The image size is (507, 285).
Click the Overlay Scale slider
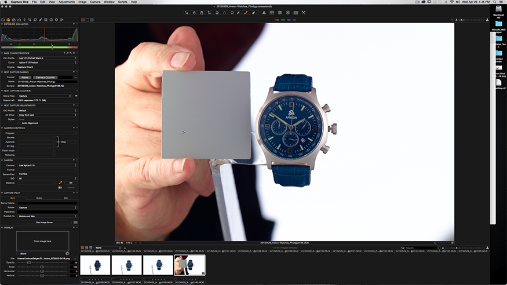click(43, 267)
